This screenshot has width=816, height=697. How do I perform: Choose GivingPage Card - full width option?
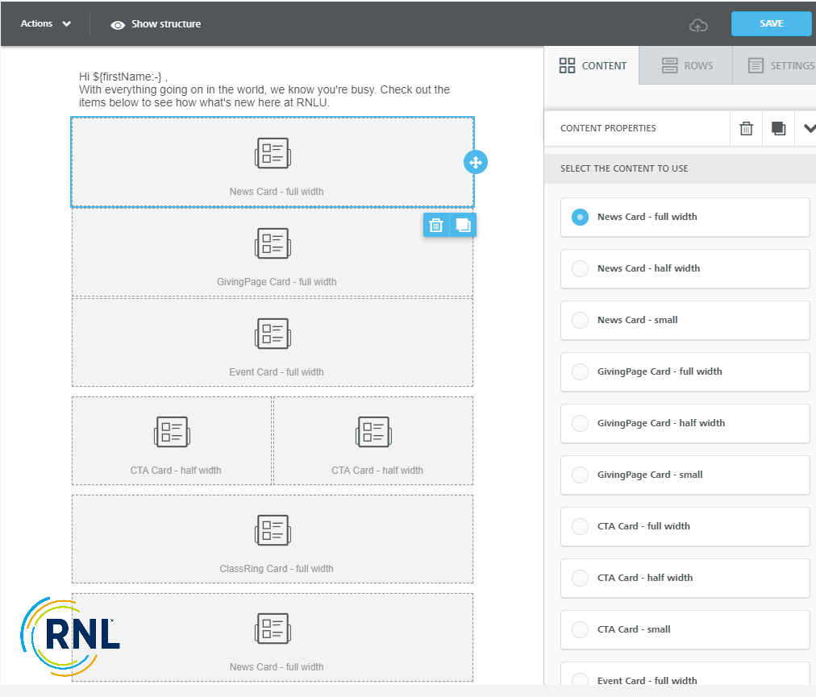[685, 371]
